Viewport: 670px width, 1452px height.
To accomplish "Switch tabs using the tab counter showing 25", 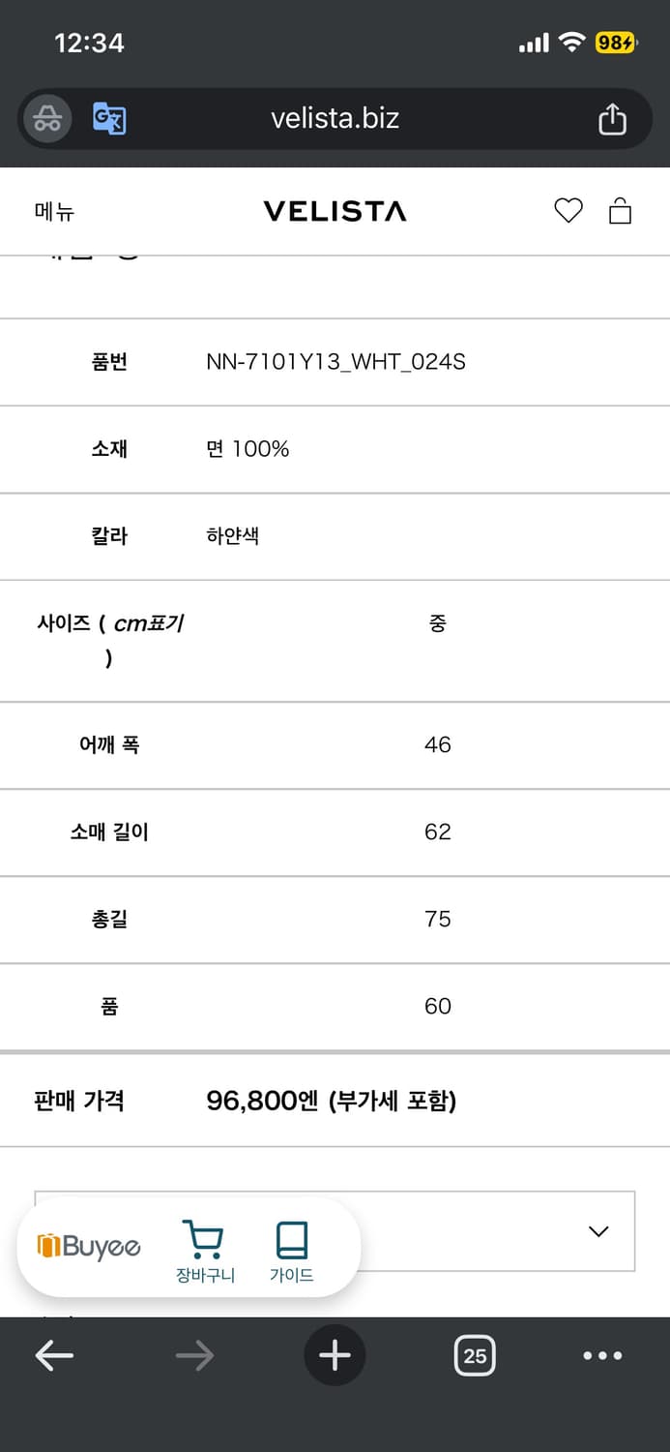I will [x=475, y=1355].
